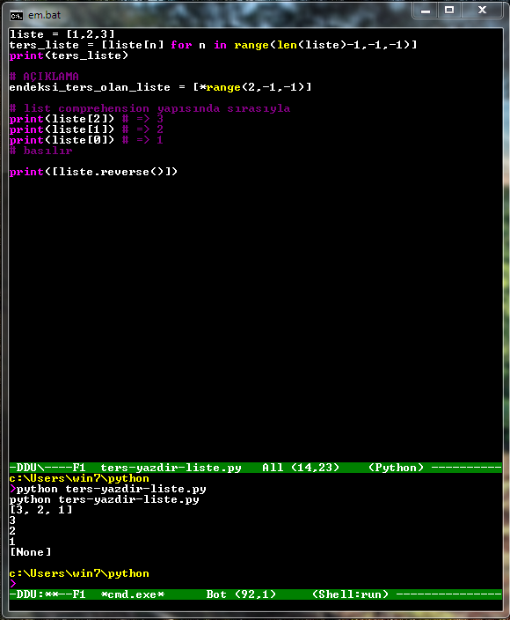Click the (Shell:run) mode indicator
This screenshot has height=620, width=510.
point(350,594)
